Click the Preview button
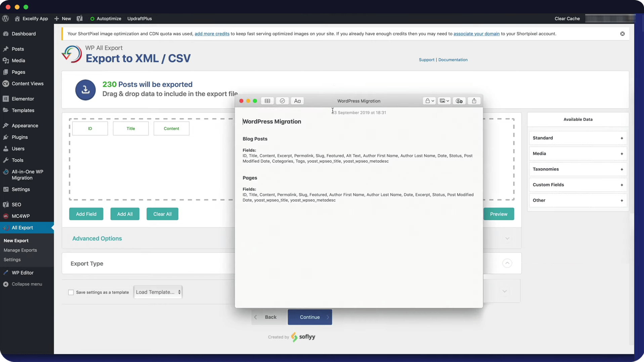 499,214
